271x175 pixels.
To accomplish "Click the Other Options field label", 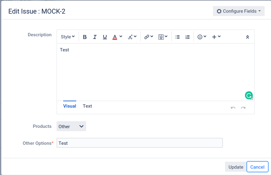I will (38, 143).
